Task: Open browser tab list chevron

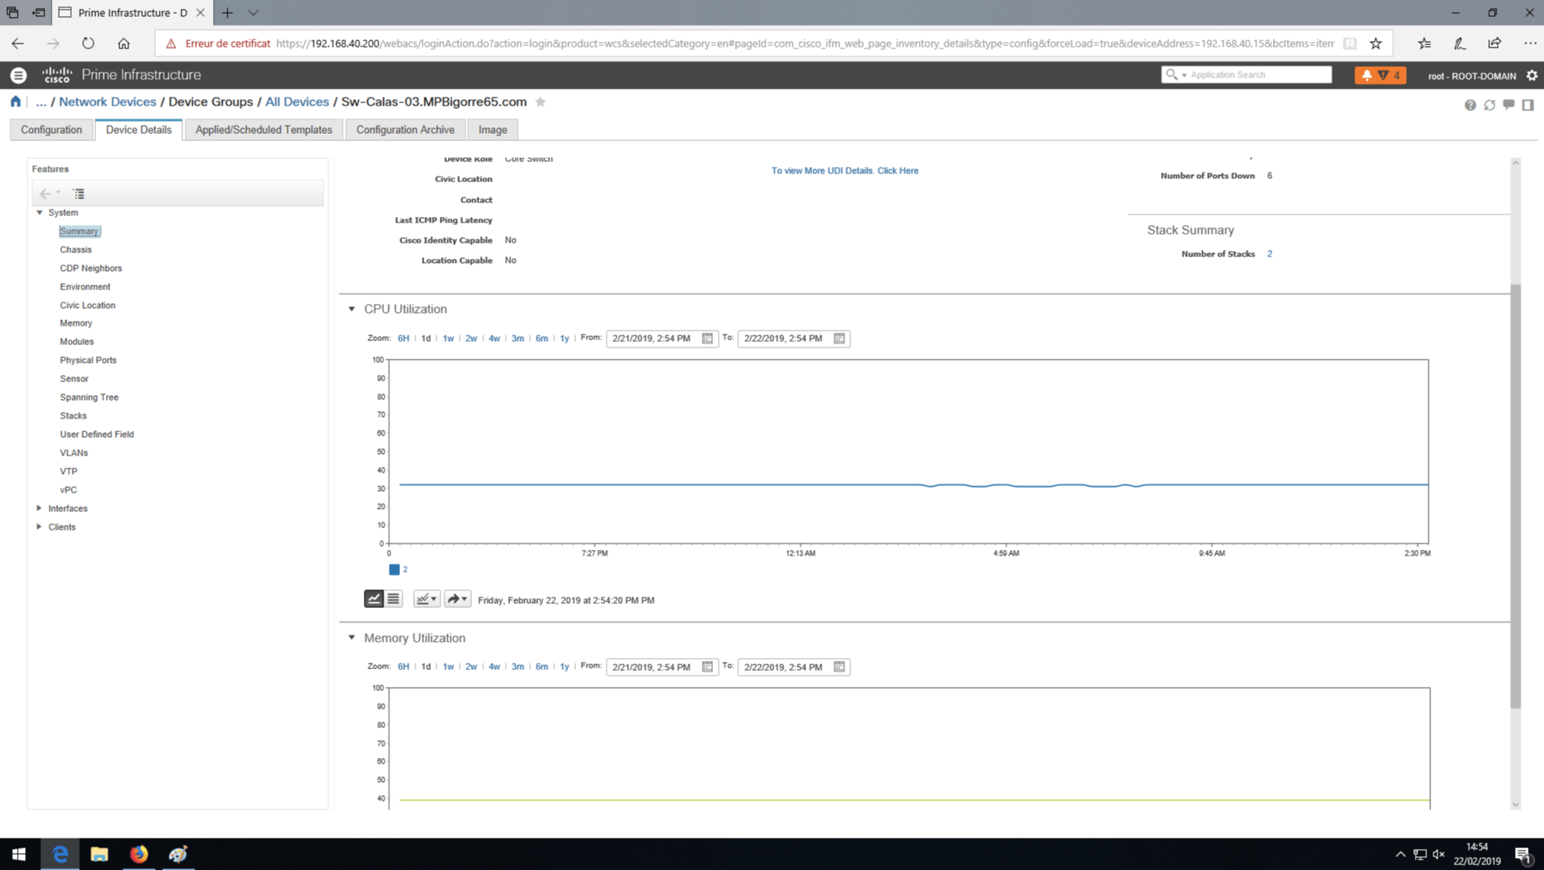Action: (253, 13)
